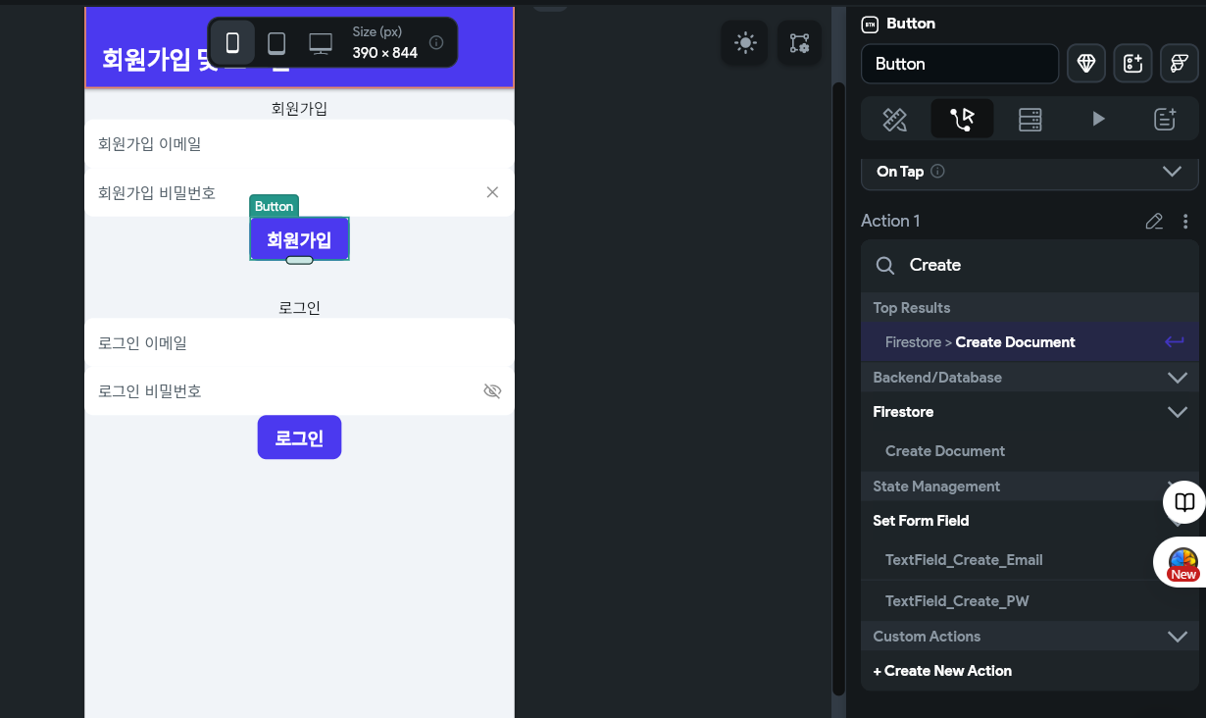This screenshot has height=718, width=1206.
Task: Click the teal Button label tag on canvas
Action: [x=274, y=206]
